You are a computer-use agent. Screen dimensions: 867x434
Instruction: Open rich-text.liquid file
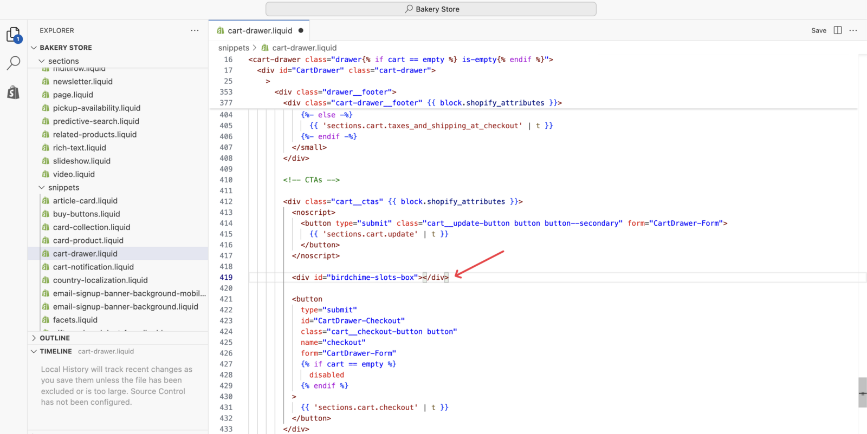(80, 148)
